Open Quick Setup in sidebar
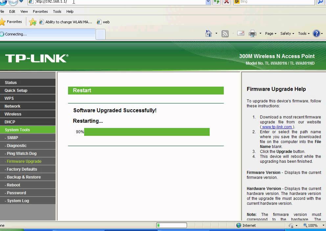 click(28, 90)
